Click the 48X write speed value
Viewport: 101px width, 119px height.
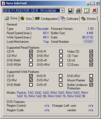46,37
